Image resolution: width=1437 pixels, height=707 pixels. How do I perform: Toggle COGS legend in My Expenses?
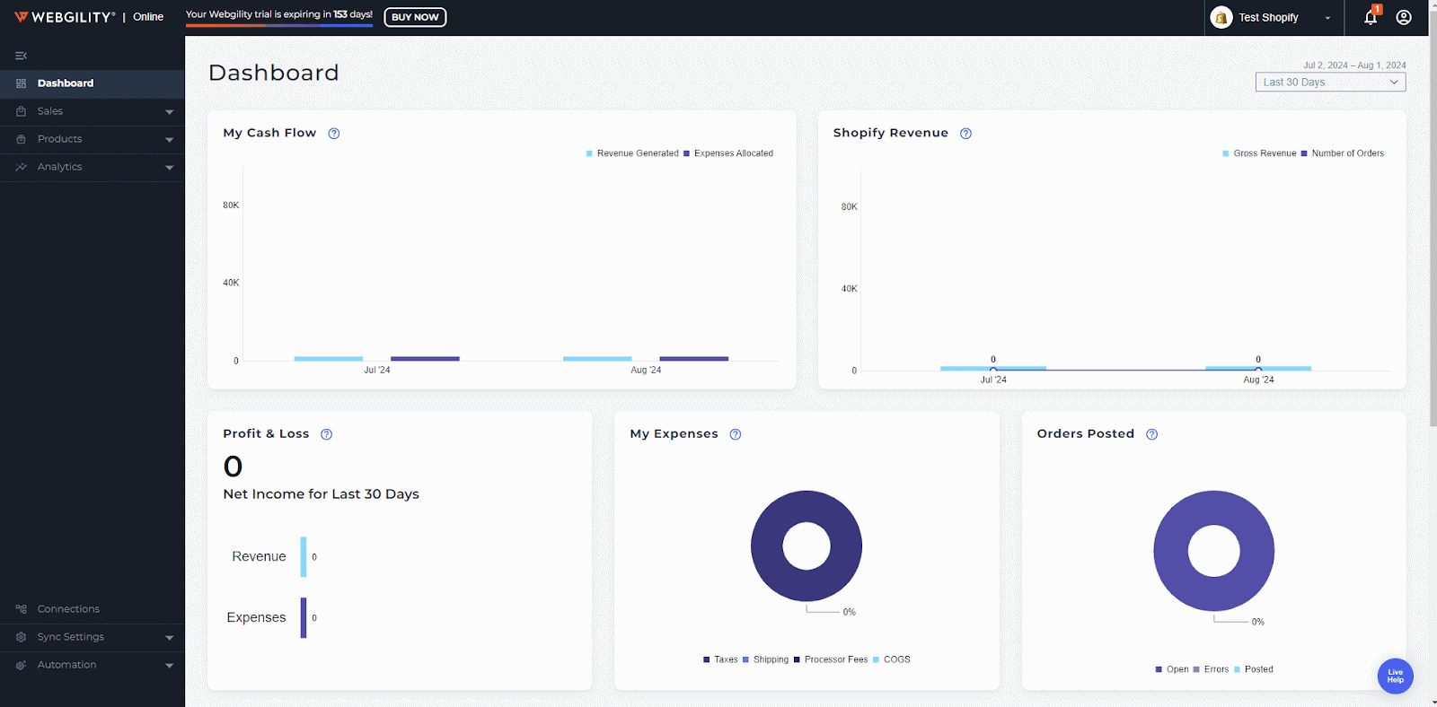coord(895,659)
